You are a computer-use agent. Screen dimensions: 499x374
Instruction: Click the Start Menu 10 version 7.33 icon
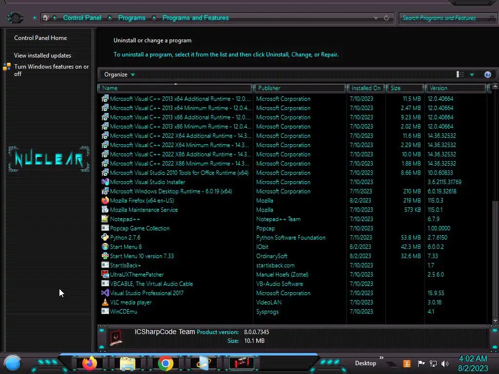coord(105,256)
